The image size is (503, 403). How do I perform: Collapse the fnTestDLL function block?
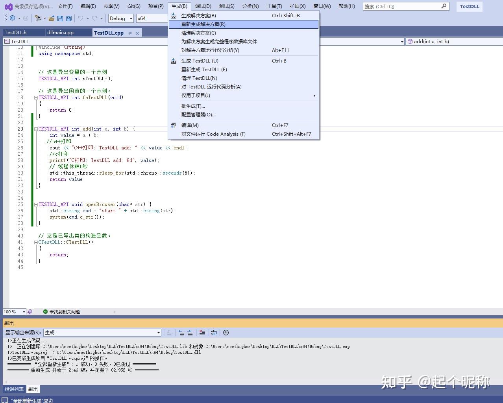click(36, 98)
